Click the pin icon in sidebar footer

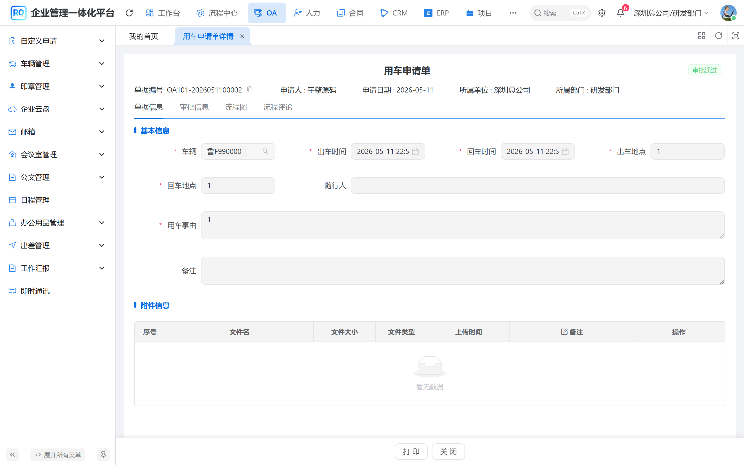click(103, 455)
